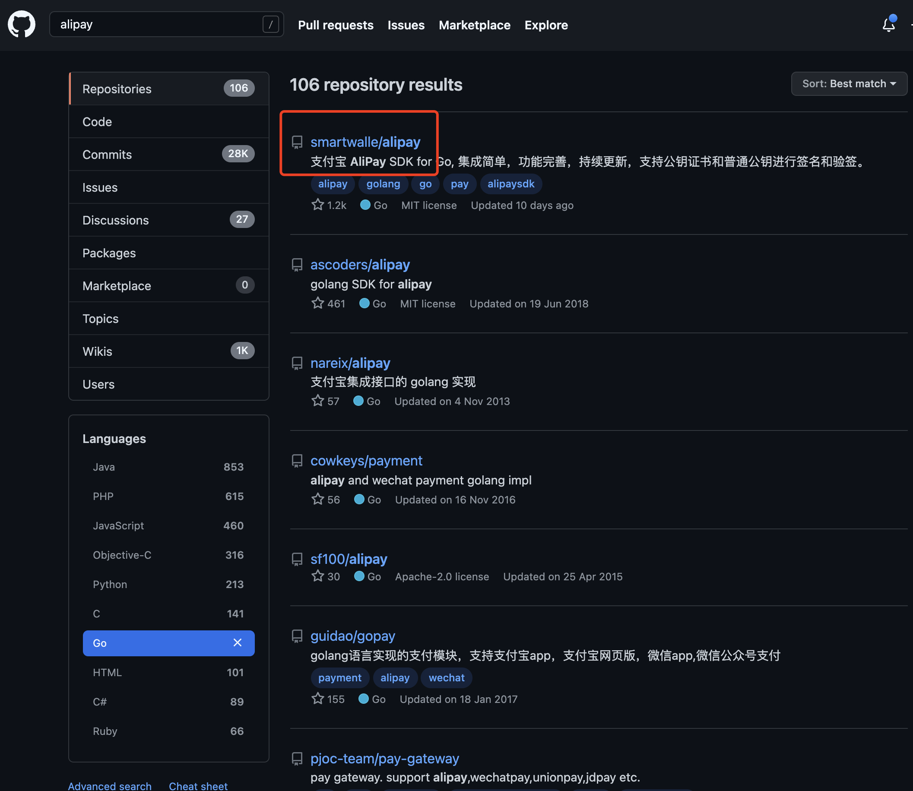Remove the Go language filter with X

pos(238,642)
